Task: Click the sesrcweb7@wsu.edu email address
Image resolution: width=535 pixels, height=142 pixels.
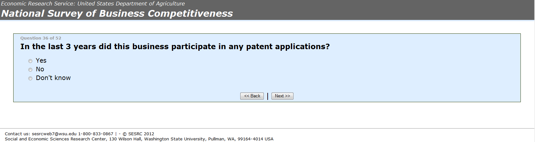Action: 54,134
